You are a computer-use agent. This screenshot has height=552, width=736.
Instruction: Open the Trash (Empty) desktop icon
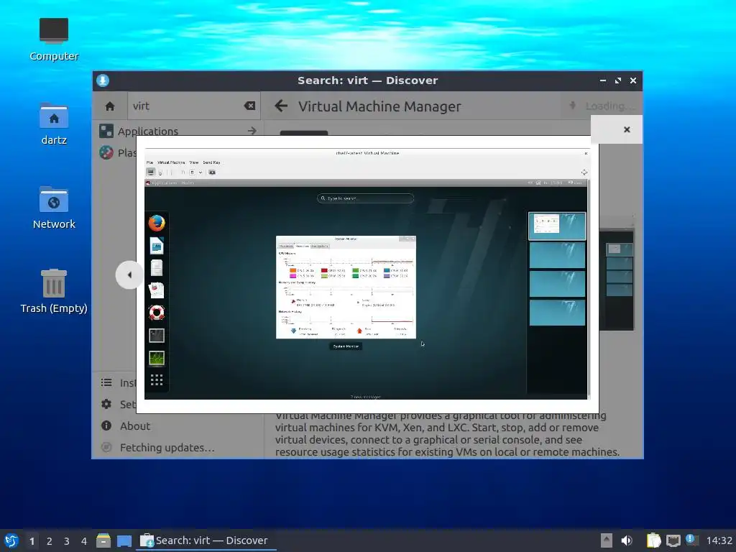53,291
